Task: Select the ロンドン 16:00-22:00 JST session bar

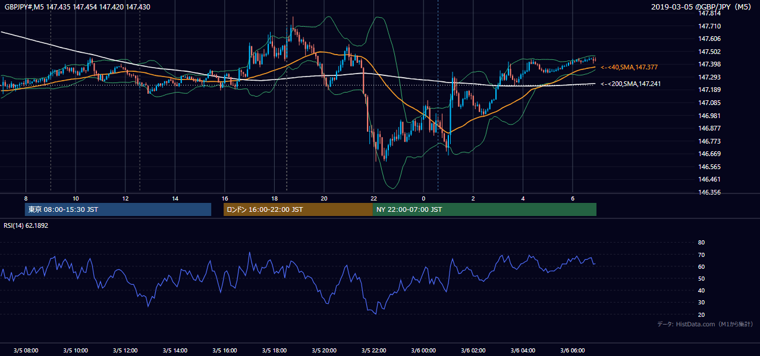Action: click(298, 209)
